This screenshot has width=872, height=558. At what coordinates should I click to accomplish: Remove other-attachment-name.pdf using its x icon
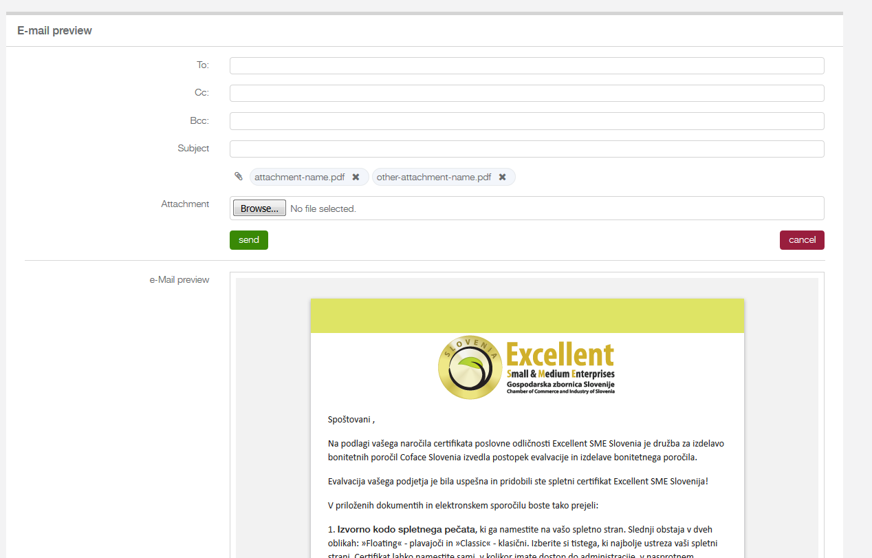click(x=502, y=177)
